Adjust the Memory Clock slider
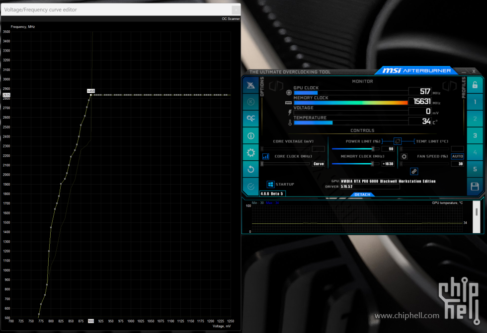Screen dimensions: 487x333 click(372, 164)
